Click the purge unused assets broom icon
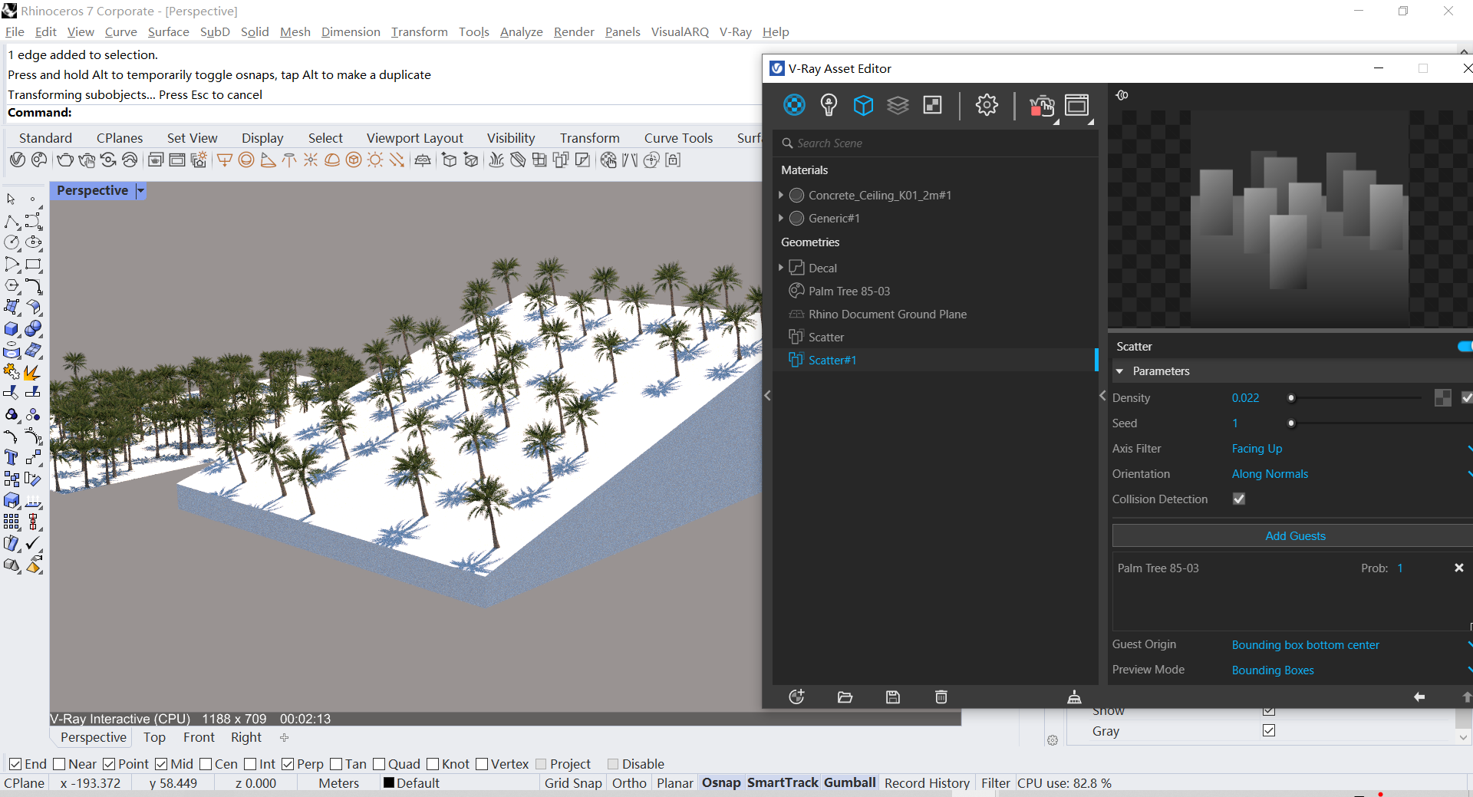The height and width of the screenshot is (797, 1473). point(1074,697)
